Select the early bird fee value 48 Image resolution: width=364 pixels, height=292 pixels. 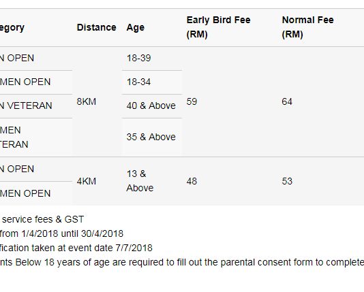pyautogui.click(x=192, y=181)
